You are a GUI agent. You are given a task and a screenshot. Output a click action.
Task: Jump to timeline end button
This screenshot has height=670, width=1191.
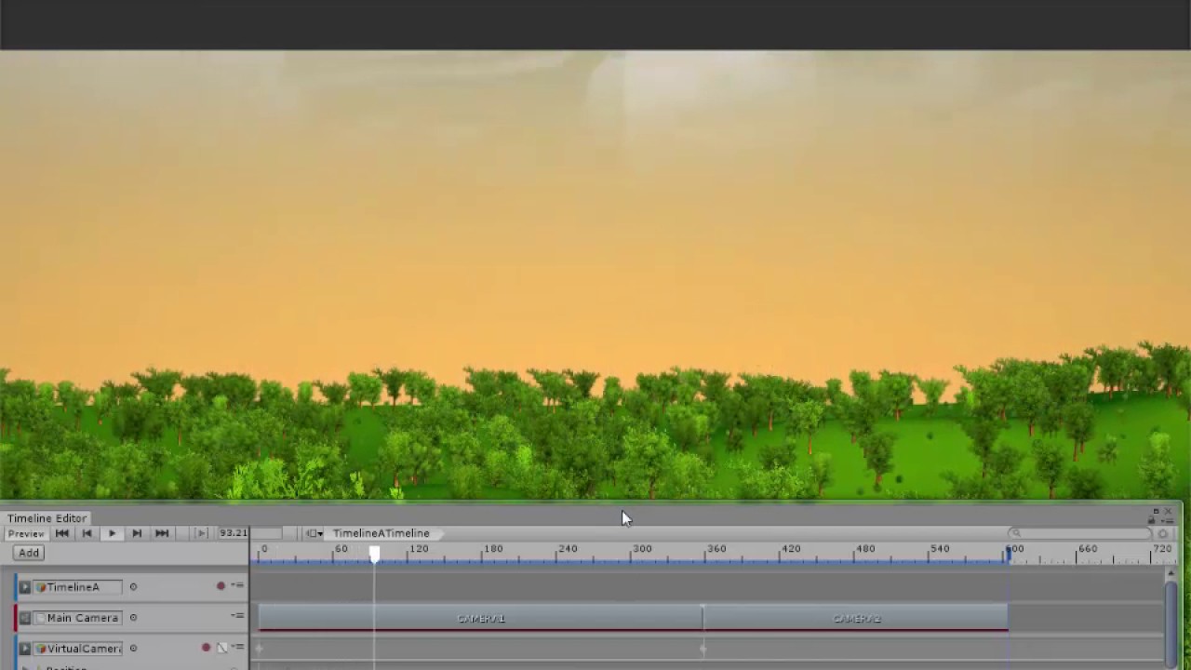162,534
